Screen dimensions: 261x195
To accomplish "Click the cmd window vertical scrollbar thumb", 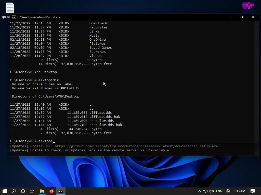I will coord(257,28).
